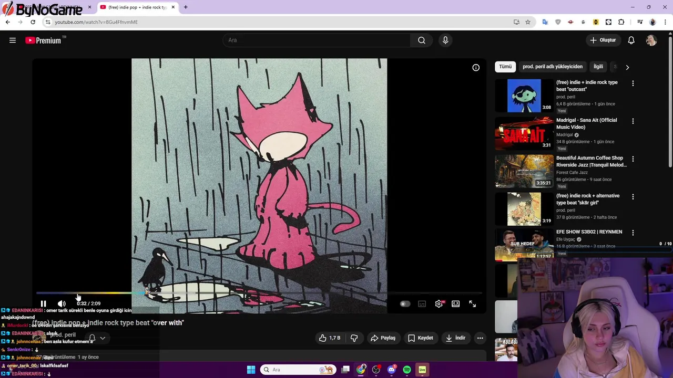This screenshot has height=378, width=673.
Task: Open Chrome extensions puzzle menu
Action: point(621,22)
